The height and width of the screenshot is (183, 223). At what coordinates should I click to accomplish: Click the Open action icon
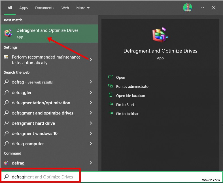click(110, 77)
